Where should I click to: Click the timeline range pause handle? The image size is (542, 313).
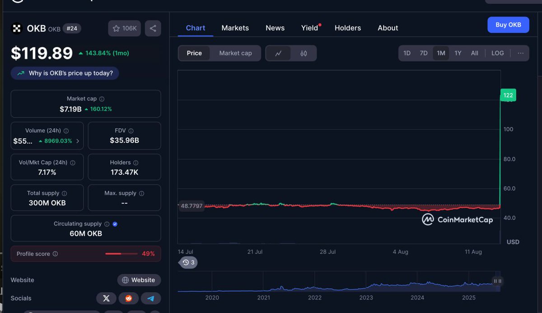click(497, 281)
